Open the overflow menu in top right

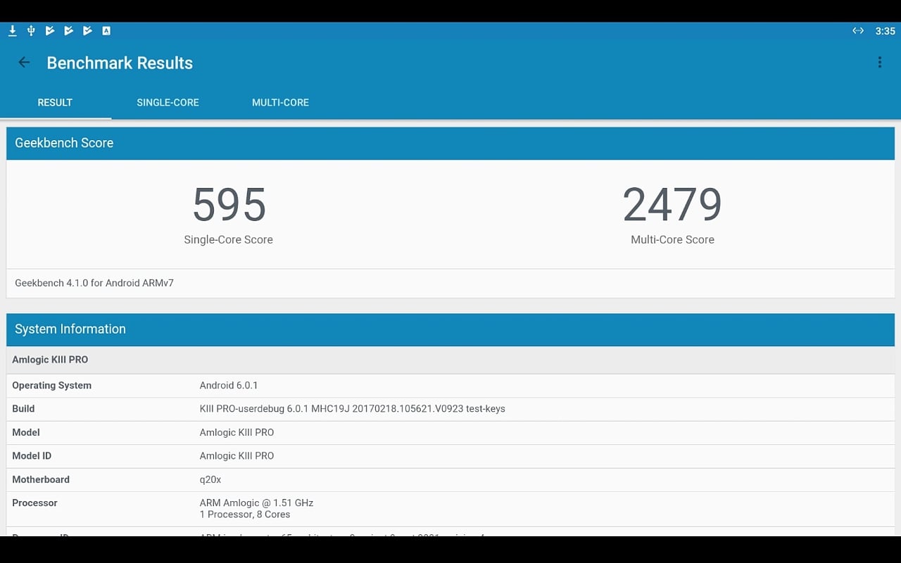coord(880,62)
